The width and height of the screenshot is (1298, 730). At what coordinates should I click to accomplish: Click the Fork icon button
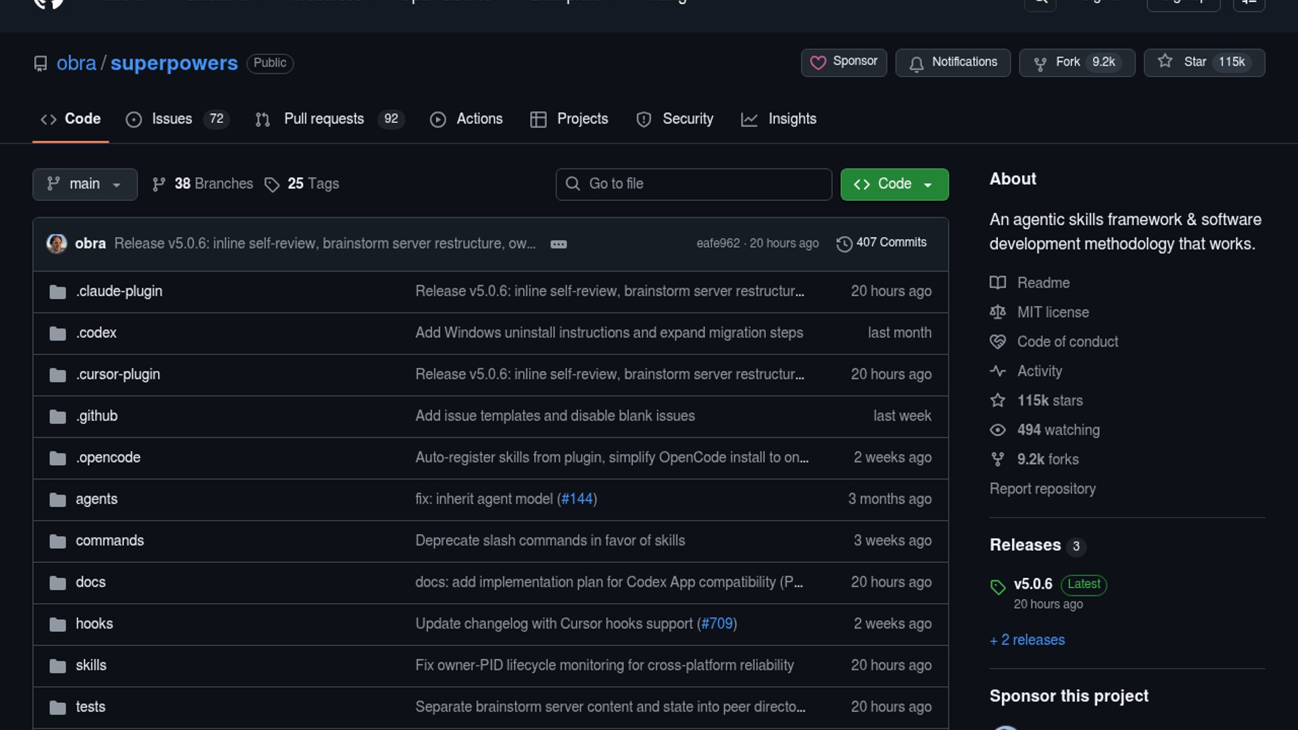[1040, 64]
